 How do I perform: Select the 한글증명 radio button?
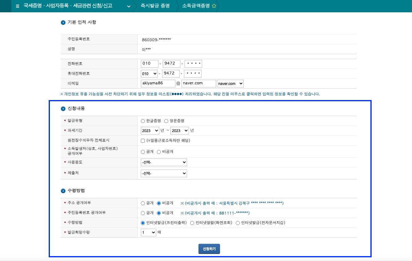pos(143,121)
